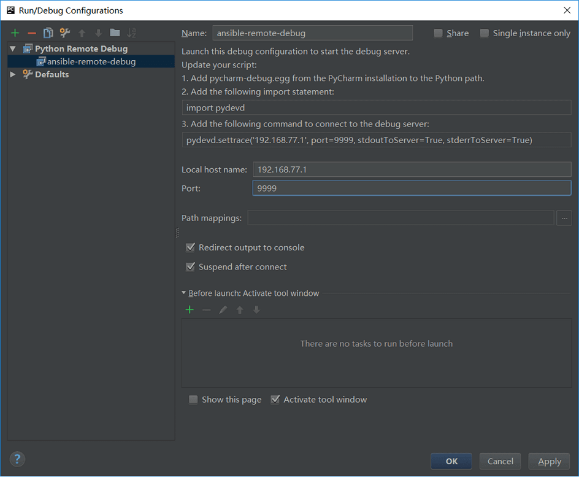This screenshot has height=477, width=579.
Task: Collapse the Before launch section
Action: (184, 293)
